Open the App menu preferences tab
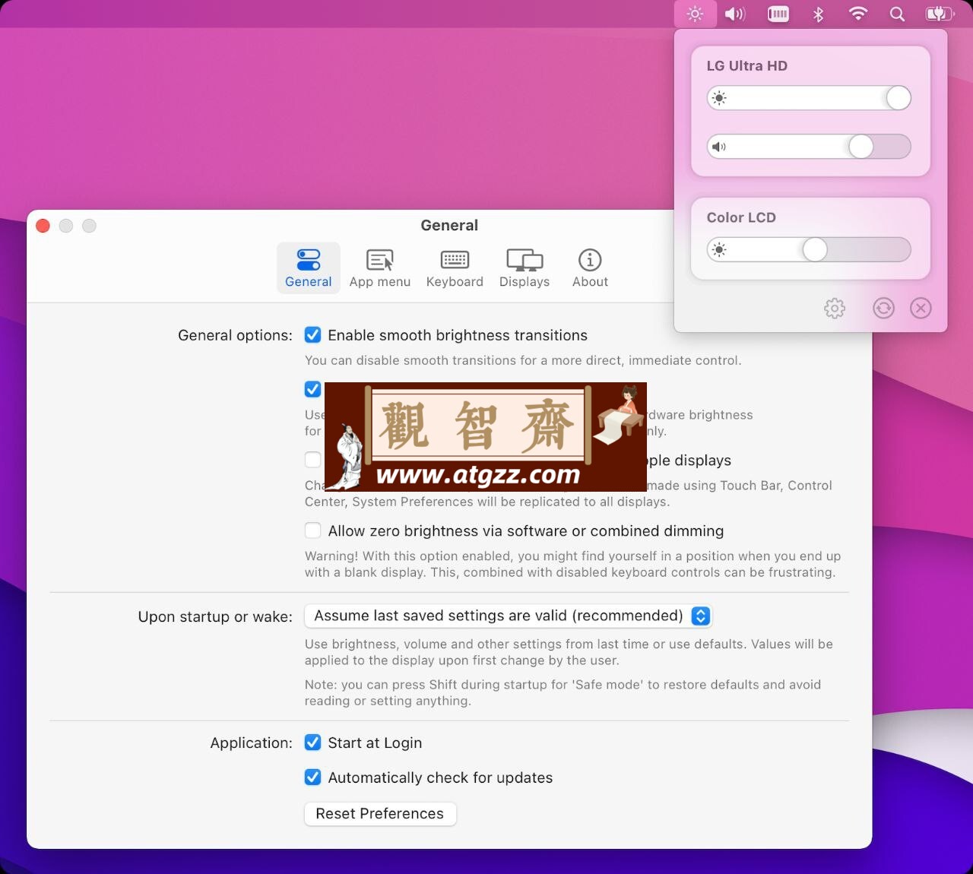The height and width of the screenshot is (874, 973). click(x=380, y=268)
